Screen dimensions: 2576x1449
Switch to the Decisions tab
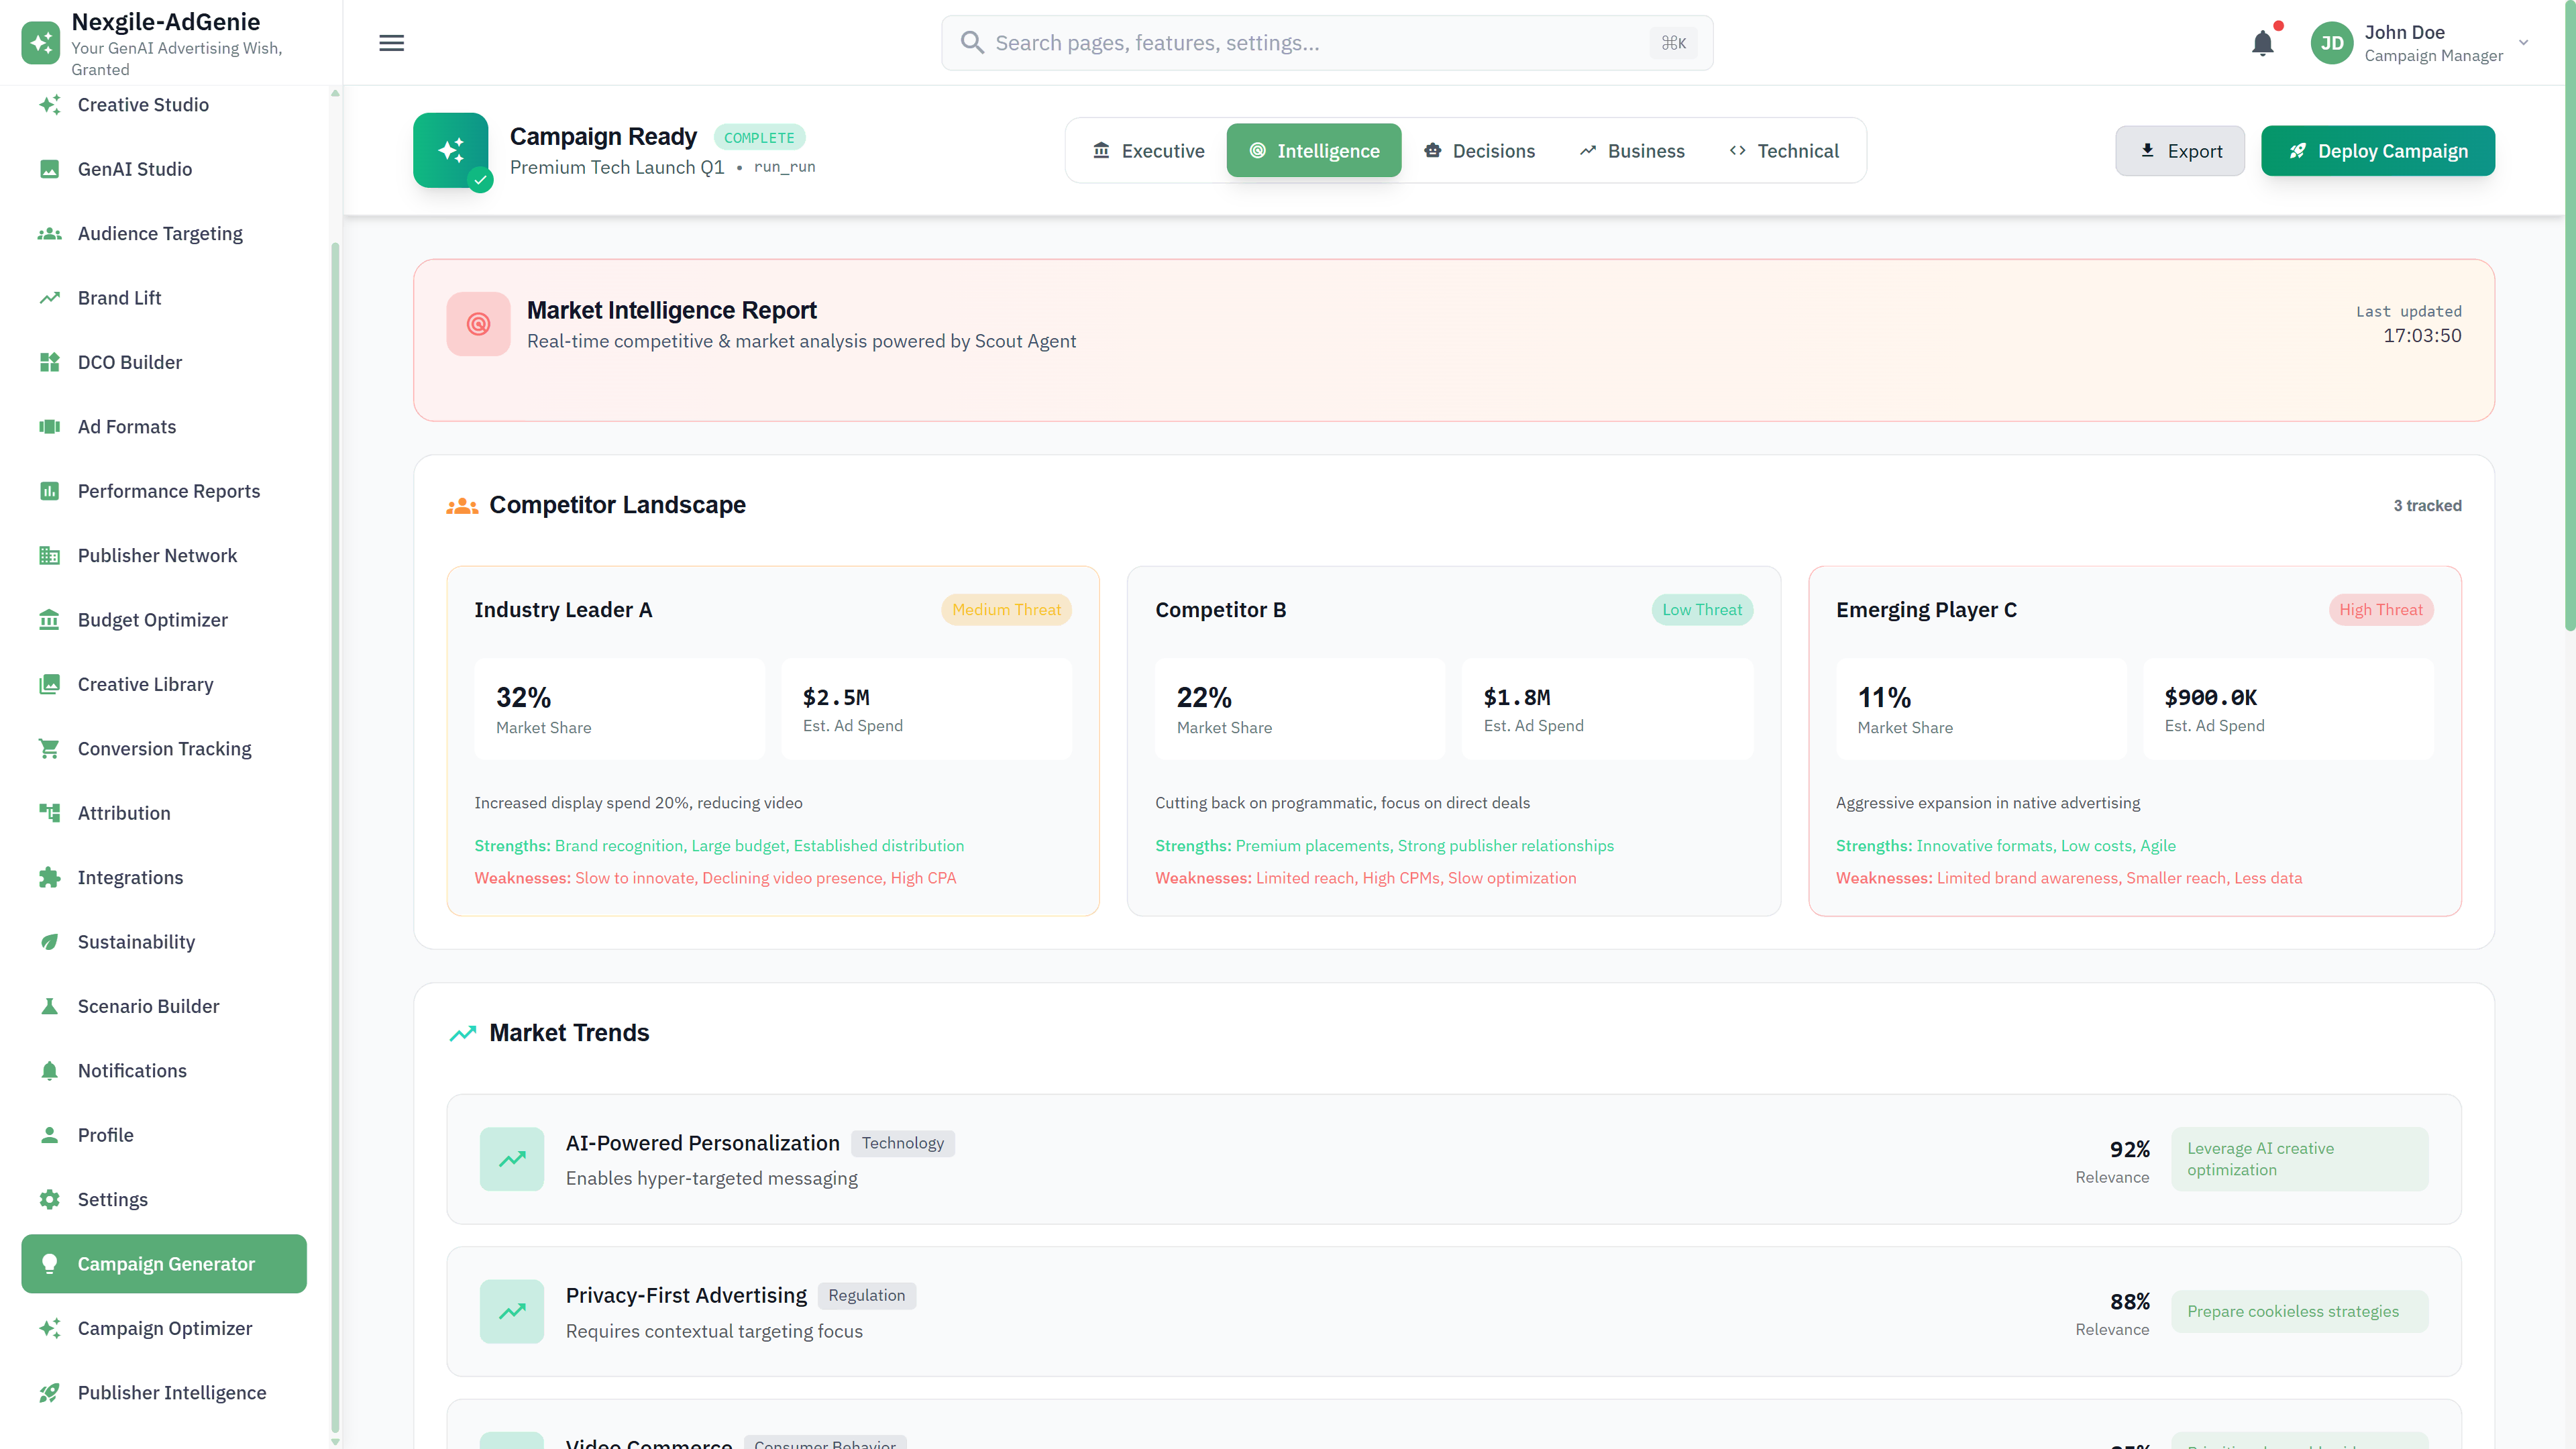tap(1479, 151)
